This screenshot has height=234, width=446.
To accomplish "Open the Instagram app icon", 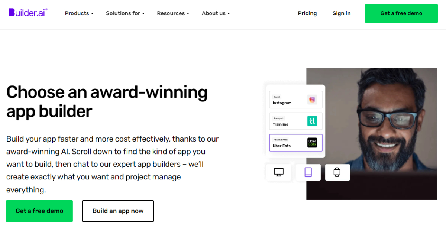I will click(x=312, y=100).
